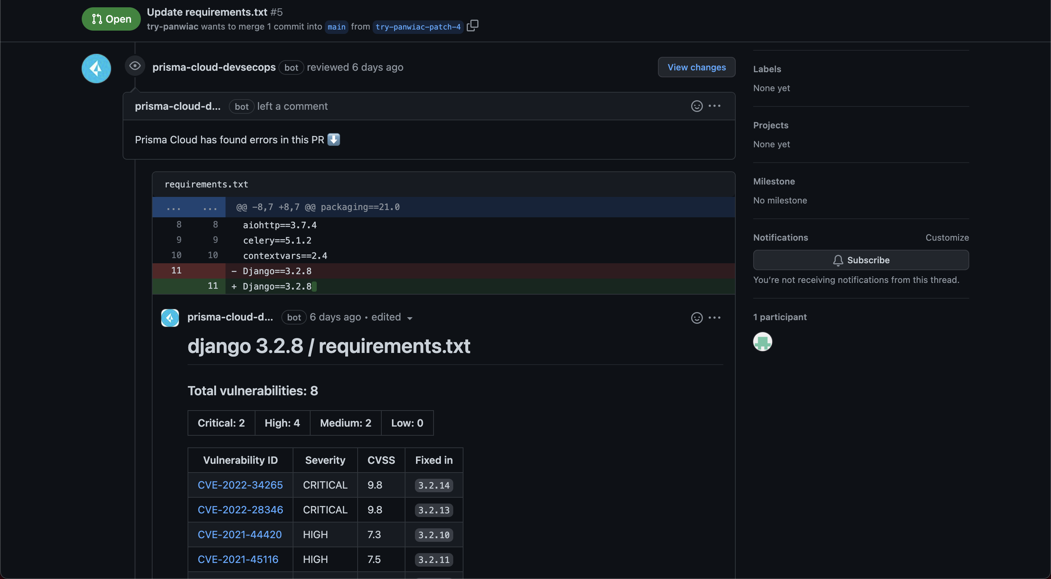Copy the head branch name icon
1051x579 pixels.
coord(472,26)
